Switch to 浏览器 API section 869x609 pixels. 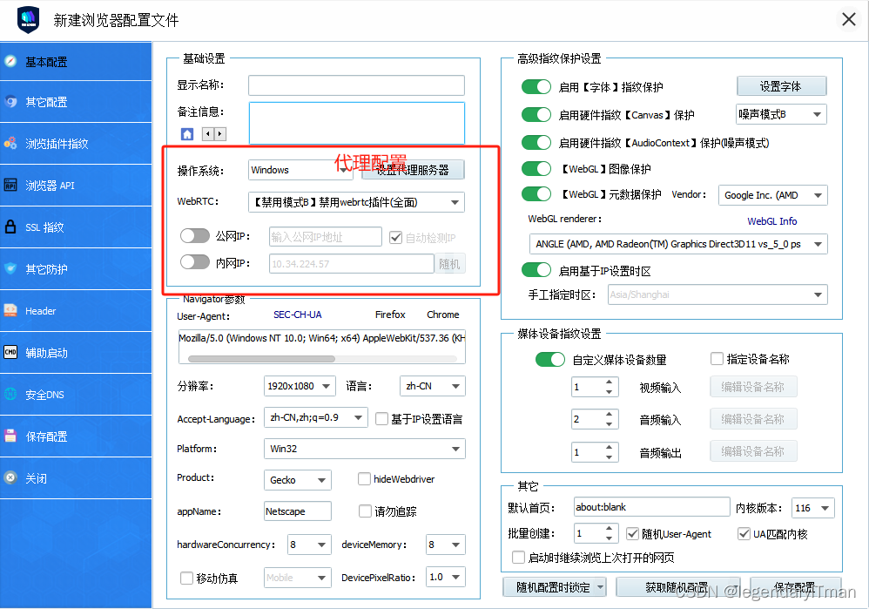click(76, 186)
